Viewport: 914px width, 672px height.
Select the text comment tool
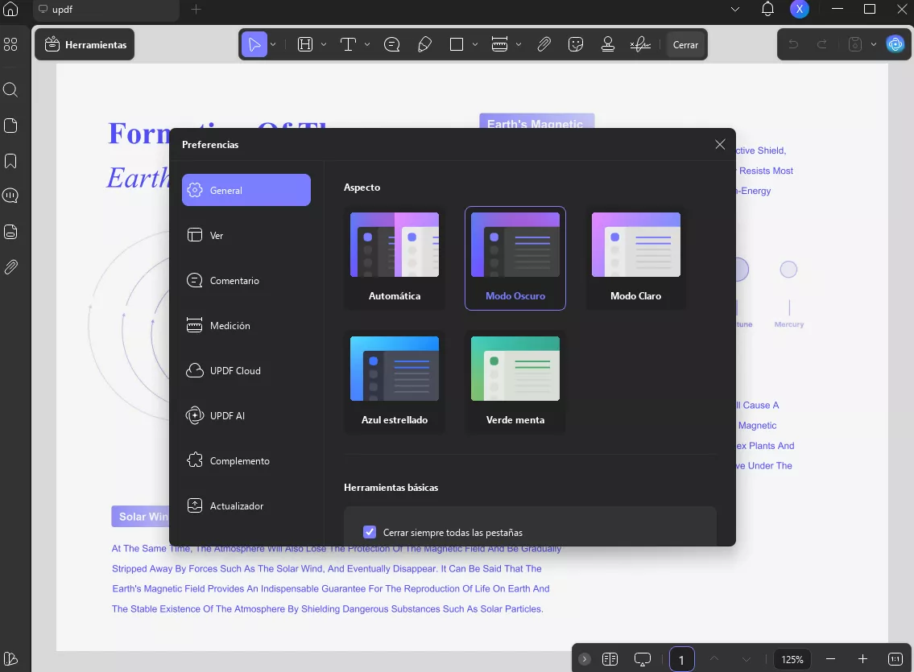pyautogui.click(x=348, y=44)
